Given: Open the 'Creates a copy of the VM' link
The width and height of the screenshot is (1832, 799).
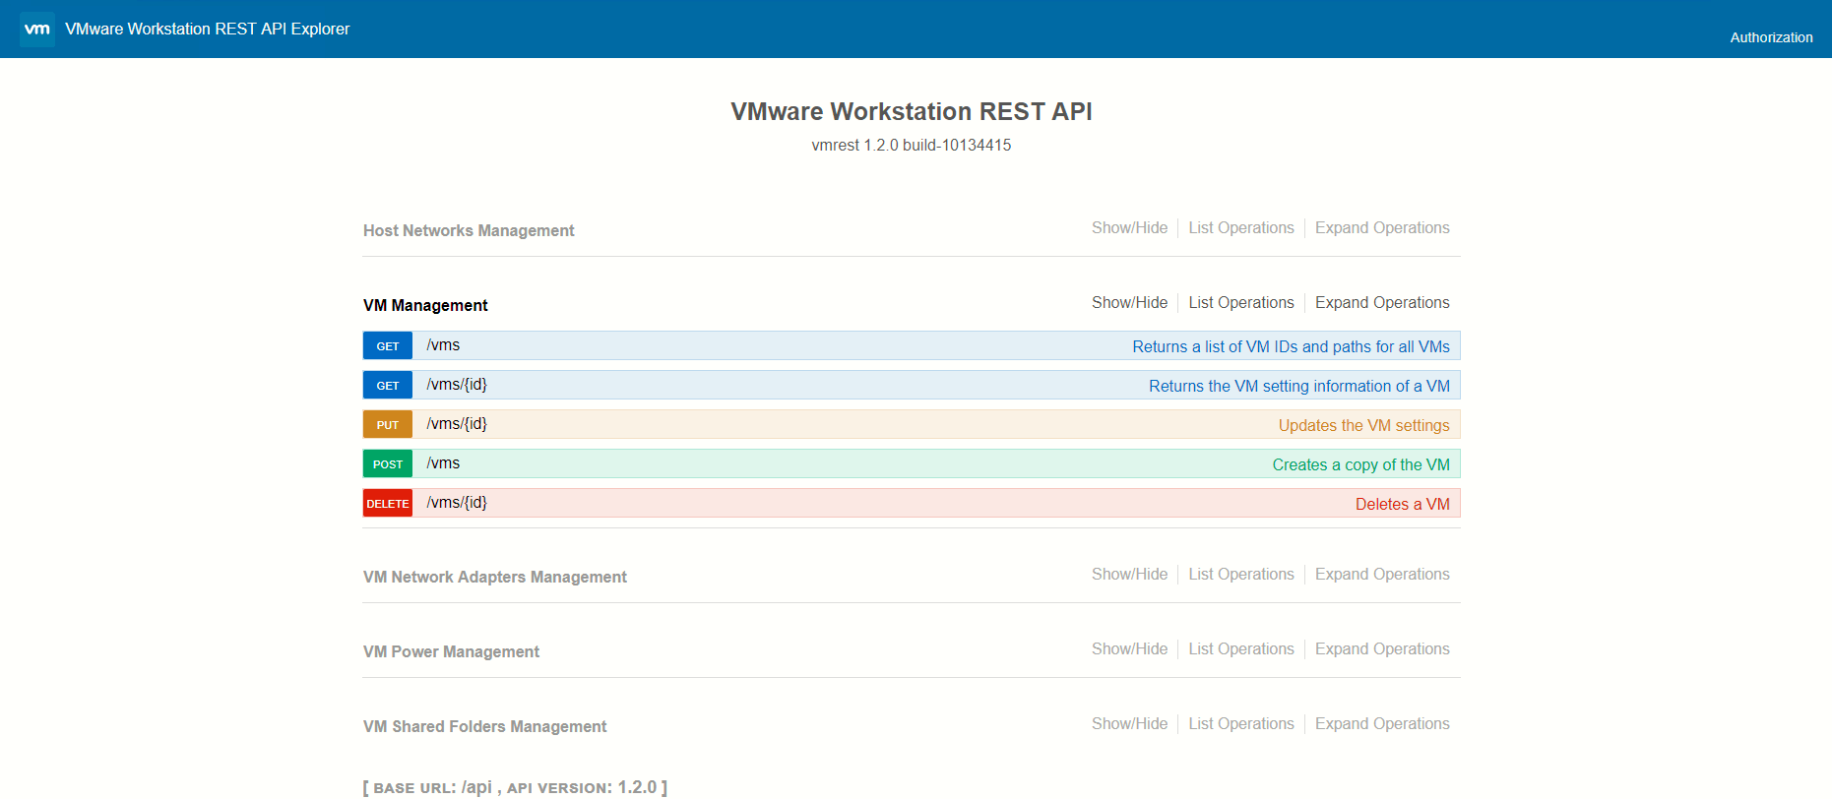Looking at the screenshot, I should coord(1359,465).
